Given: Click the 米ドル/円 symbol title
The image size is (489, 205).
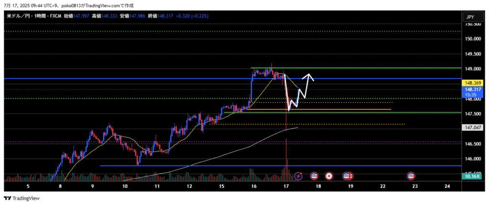Looking at the screenshot, I should coord(19,16).
